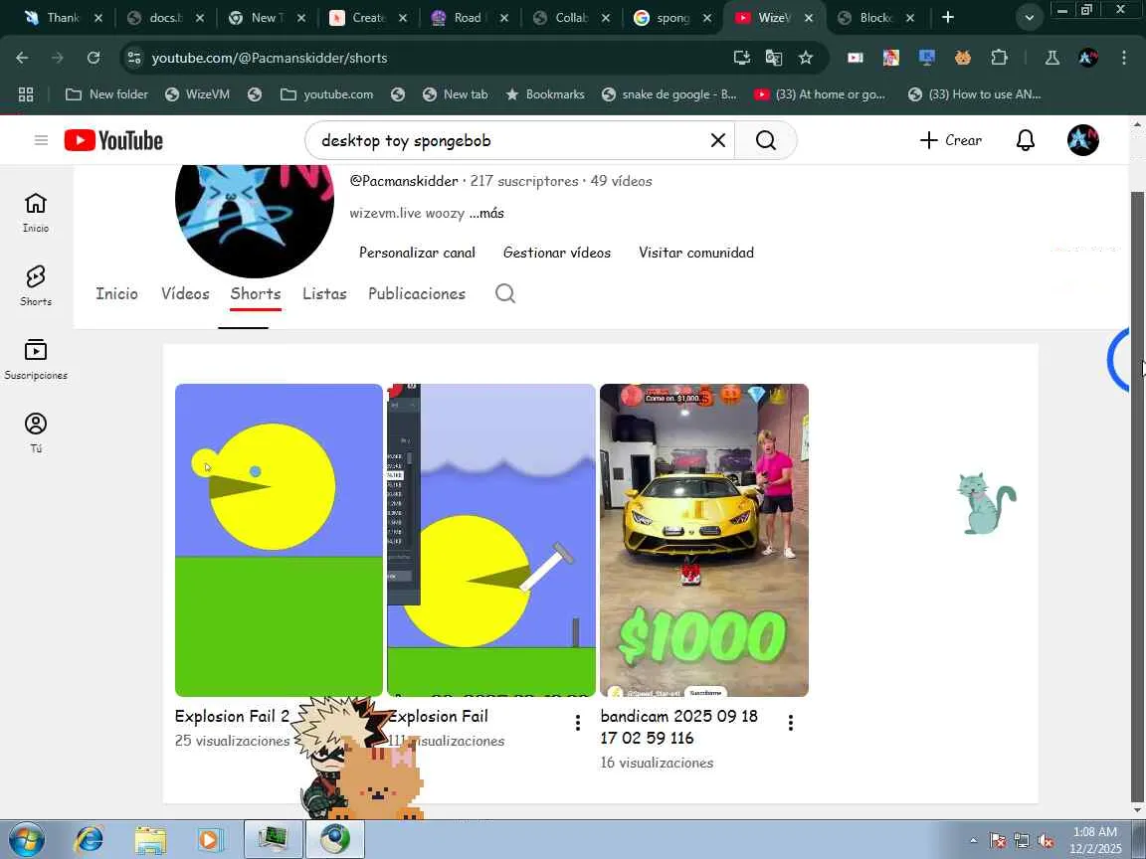Close the Thank browser tab
Viewport: 1146px width, 859px height.
click(x=97, y=18)
